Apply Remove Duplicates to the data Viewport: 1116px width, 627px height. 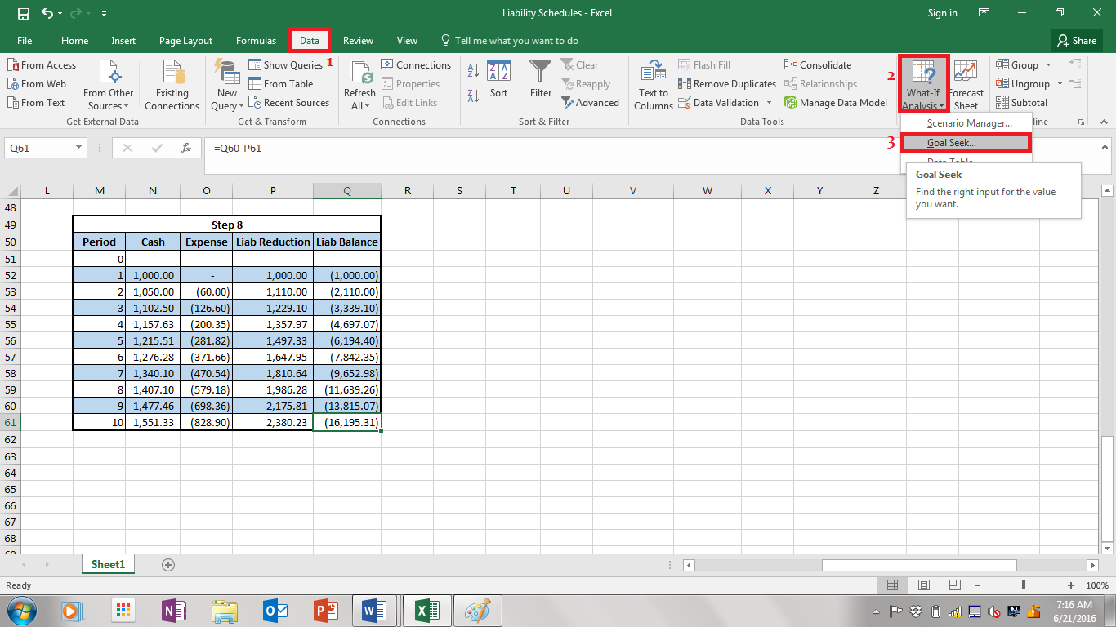726,83
